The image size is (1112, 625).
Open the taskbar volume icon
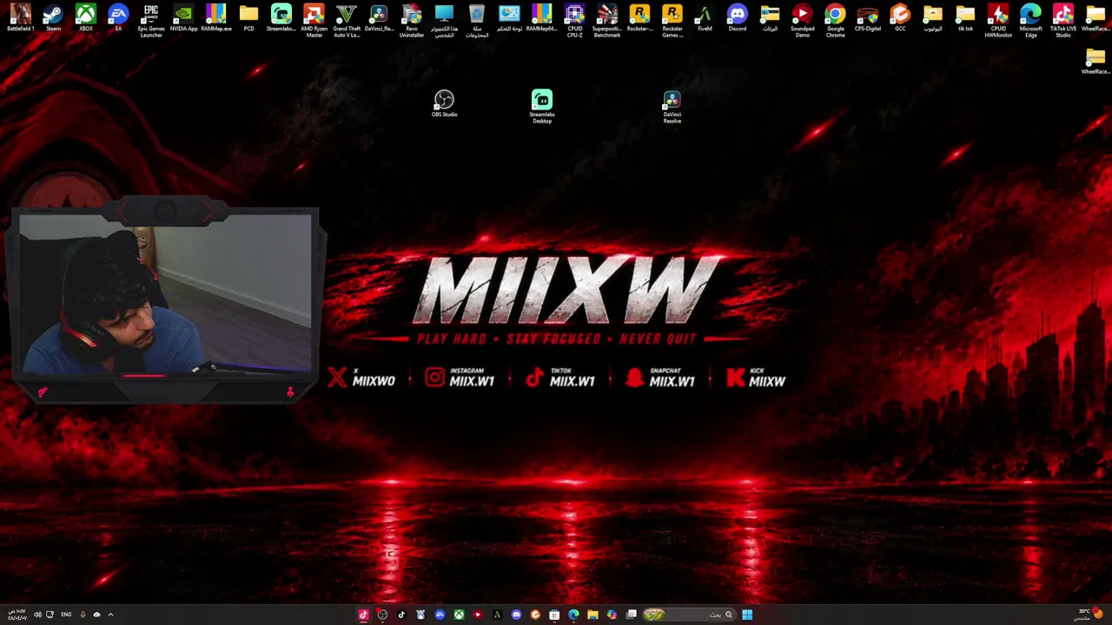tap(37, 615)
